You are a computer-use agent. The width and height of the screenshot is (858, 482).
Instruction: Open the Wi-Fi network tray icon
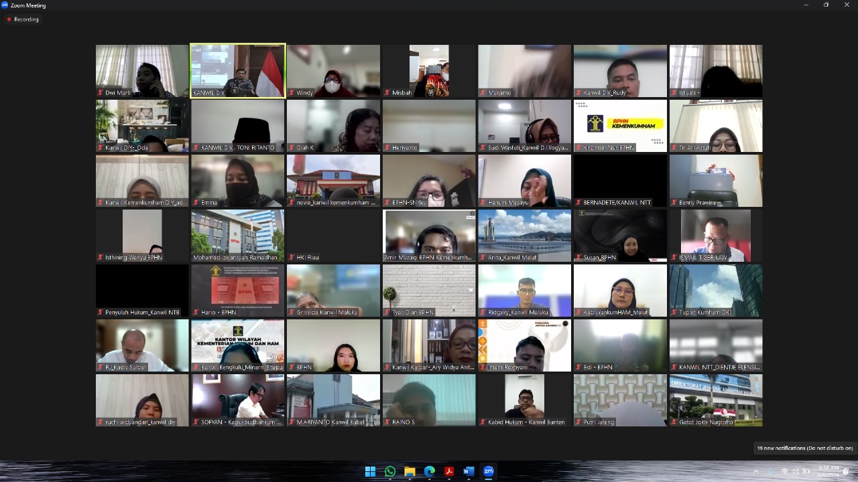(x=785, y=471)
